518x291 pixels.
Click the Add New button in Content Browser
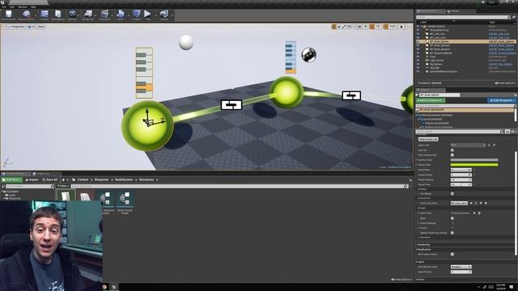(x=11, y=179)
